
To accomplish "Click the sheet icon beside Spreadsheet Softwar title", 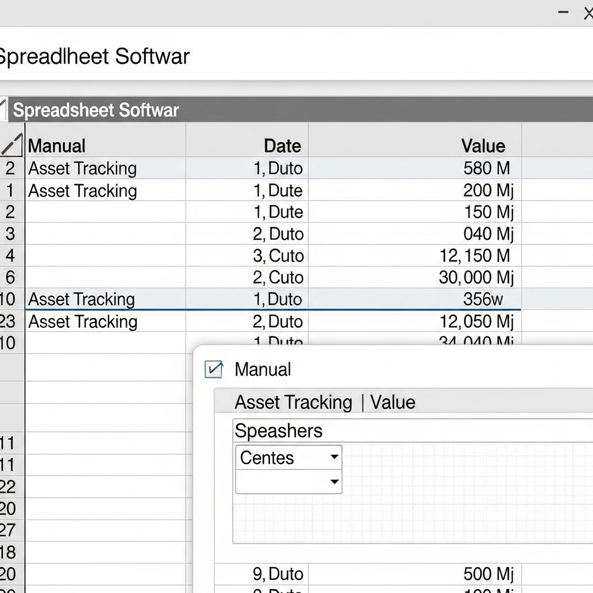I will 3,109.
